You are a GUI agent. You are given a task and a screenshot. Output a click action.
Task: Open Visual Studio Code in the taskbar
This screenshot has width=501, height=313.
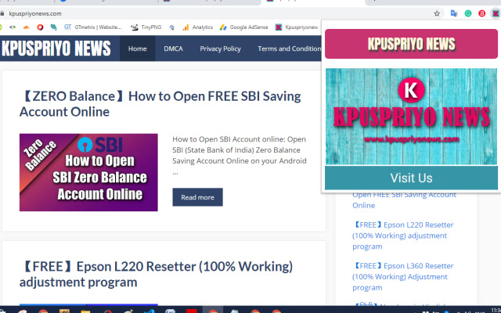click(x=149, y=311)
